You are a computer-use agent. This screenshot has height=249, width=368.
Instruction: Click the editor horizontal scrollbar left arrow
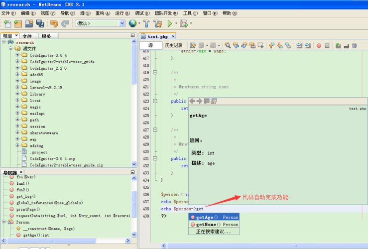point(164,246)
